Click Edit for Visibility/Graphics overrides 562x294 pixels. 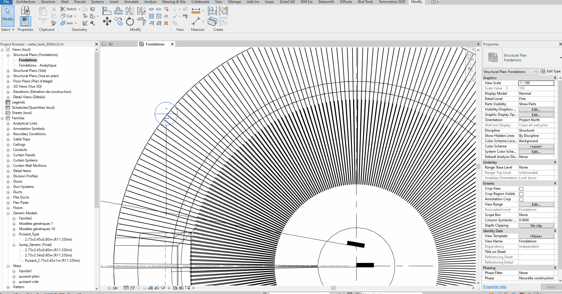[x=536, y=110]
